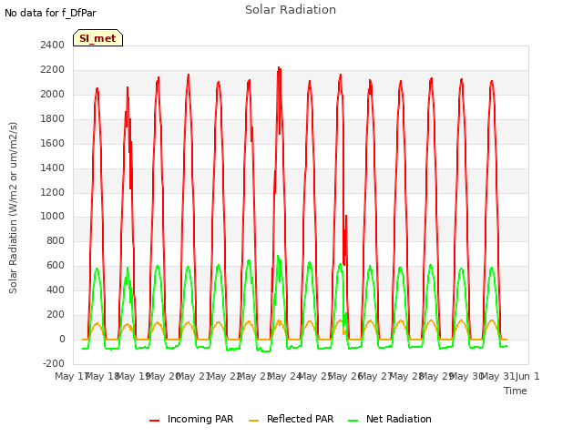Click the -200 y-axis tick label
583x437 pixels.
click(54, 363)
